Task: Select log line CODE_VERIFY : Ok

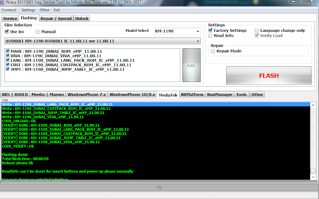Action: click(18, 146)
